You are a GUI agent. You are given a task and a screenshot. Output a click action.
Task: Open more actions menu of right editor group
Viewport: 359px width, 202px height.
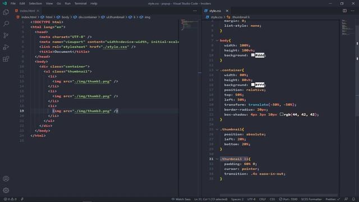[x=353, y=11]
